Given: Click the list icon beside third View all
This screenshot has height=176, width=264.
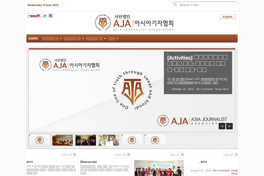Looking at the screenshot, I should 182,154.
